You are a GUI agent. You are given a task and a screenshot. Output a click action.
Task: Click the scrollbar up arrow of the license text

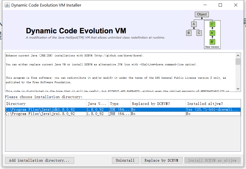click(238, 55)
